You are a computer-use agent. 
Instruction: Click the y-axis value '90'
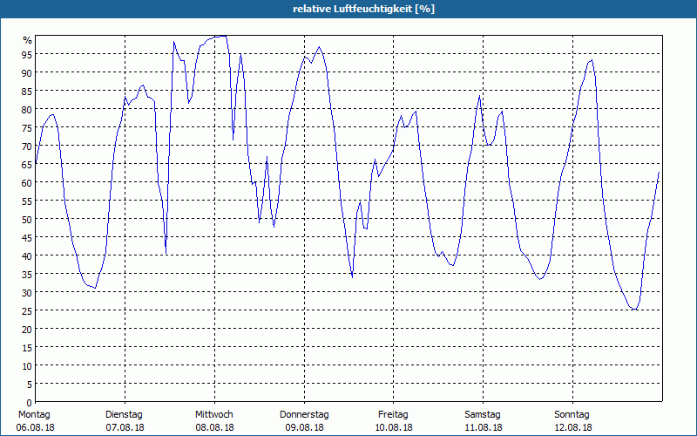click(x=27, y=73)
